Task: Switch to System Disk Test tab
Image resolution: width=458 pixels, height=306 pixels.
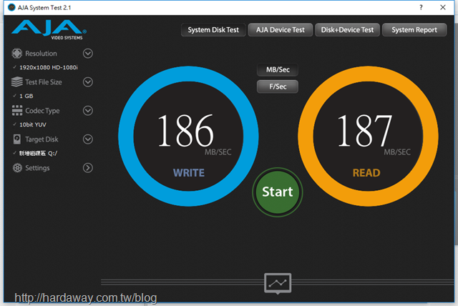Action: point(213,30)
